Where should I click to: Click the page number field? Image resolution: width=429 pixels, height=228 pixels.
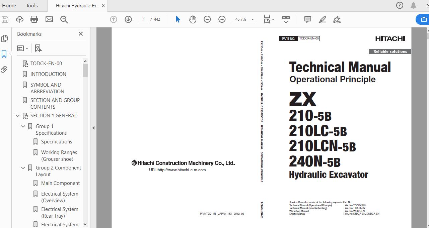[144, 19]
